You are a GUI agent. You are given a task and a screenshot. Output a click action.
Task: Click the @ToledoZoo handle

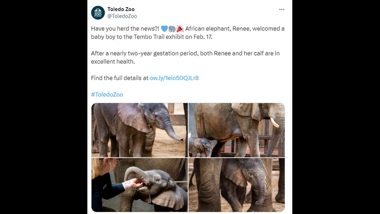(x=120, y=16)
